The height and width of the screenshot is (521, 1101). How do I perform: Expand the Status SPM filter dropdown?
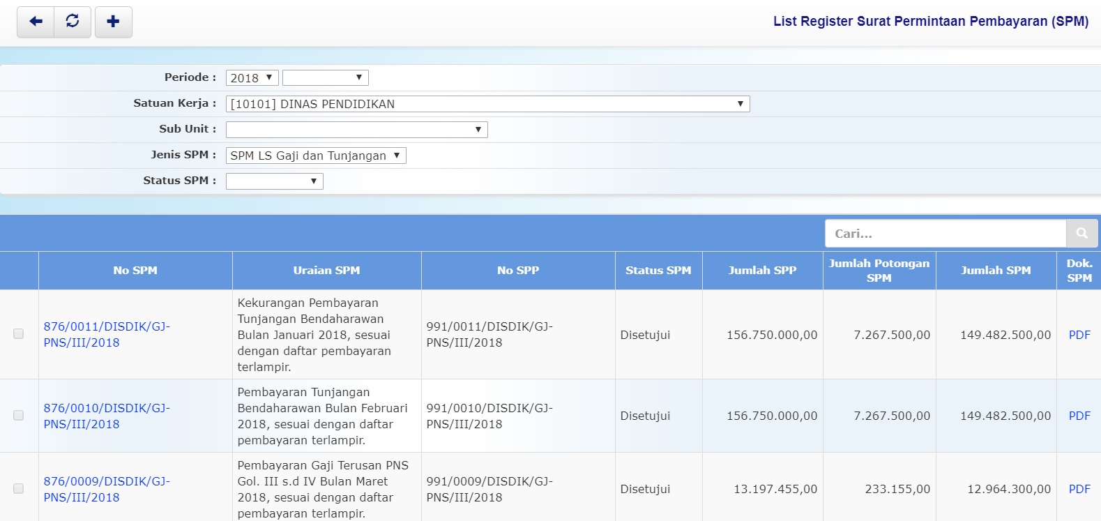tap(275, 181)
